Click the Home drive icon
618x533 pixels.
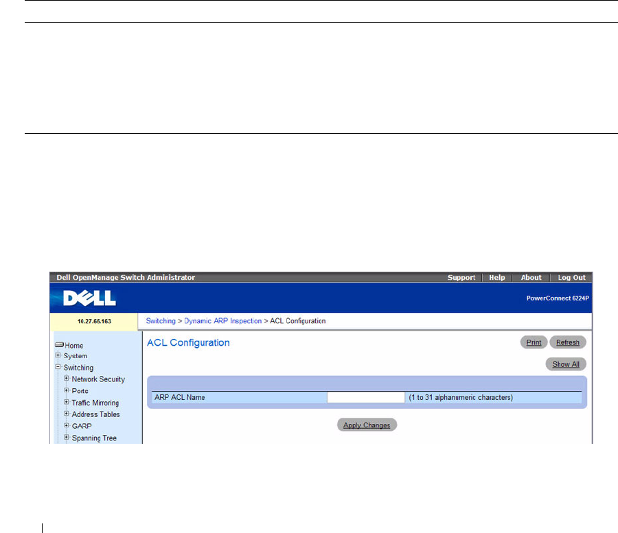pos(59,345)
